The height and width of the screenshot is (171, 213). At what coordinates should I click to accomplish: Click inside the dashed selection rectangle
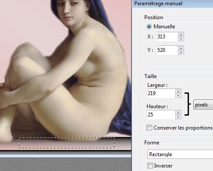coord(66,143)
